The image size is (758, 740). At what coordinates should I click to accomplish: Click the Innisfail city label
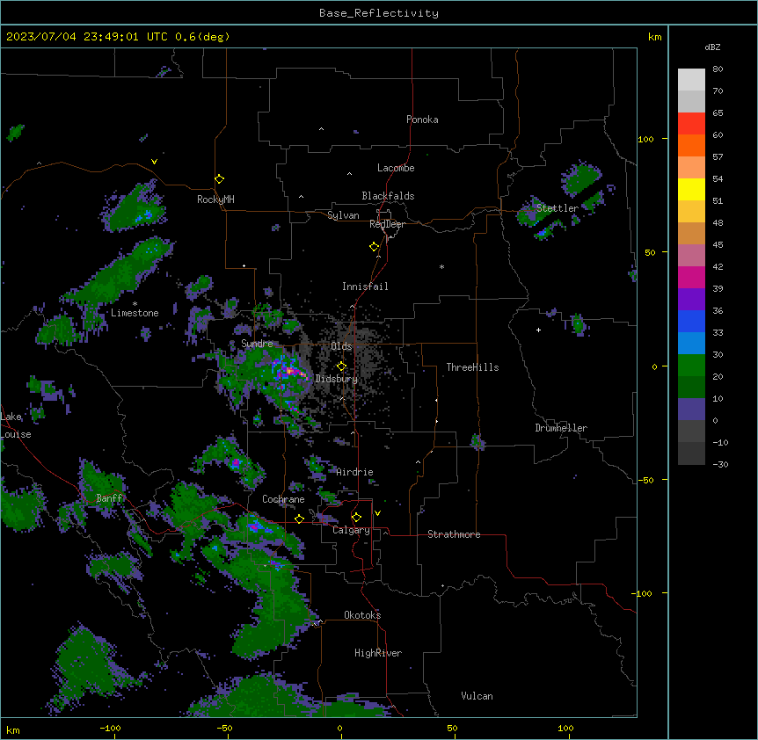(365, 287)
